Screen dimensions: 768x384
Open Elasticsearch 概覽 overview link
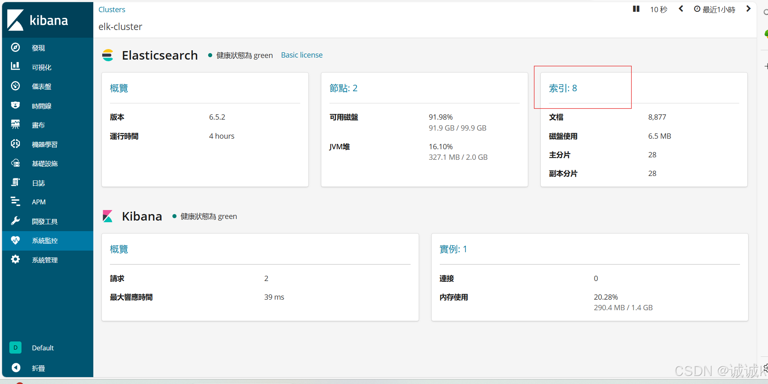(x=119, y=88)
